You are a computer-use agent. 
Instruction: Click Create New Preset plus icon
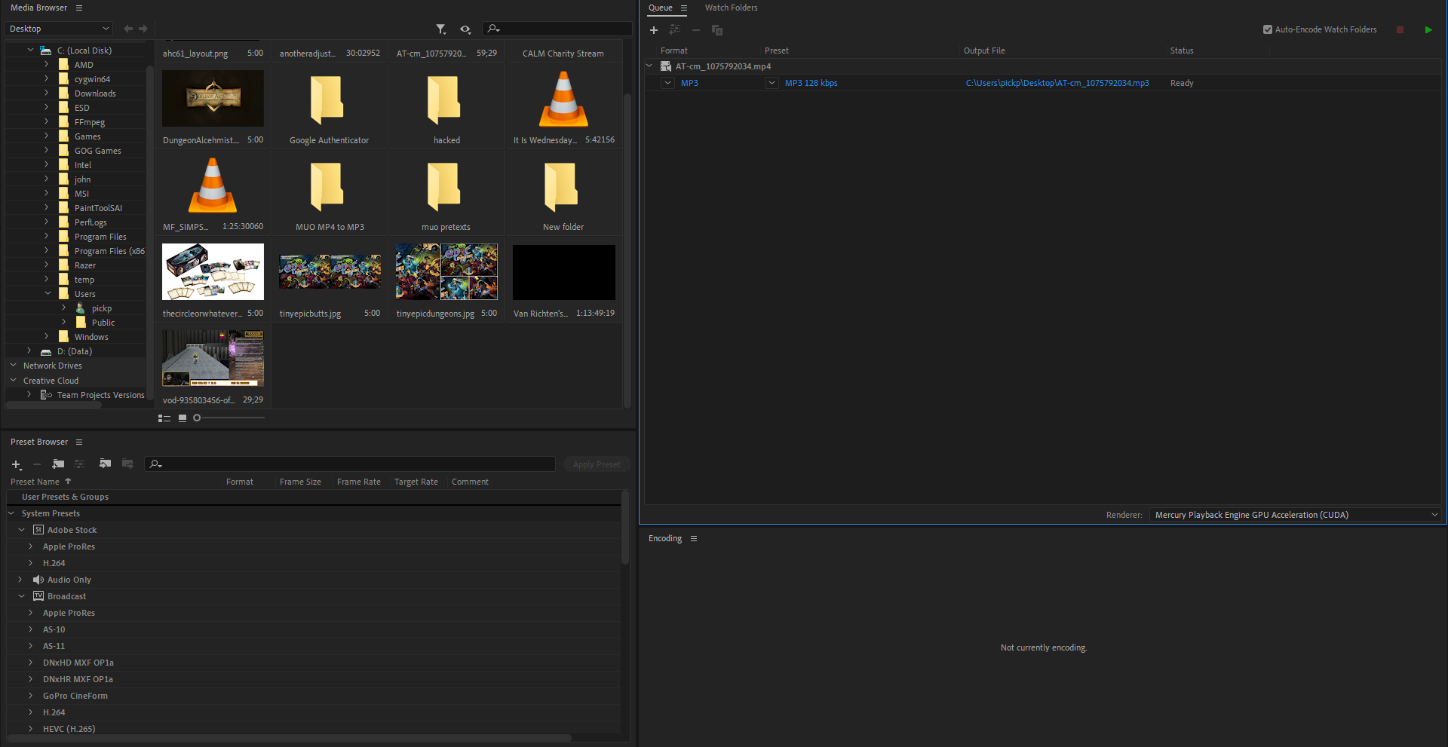click(16, 464)
